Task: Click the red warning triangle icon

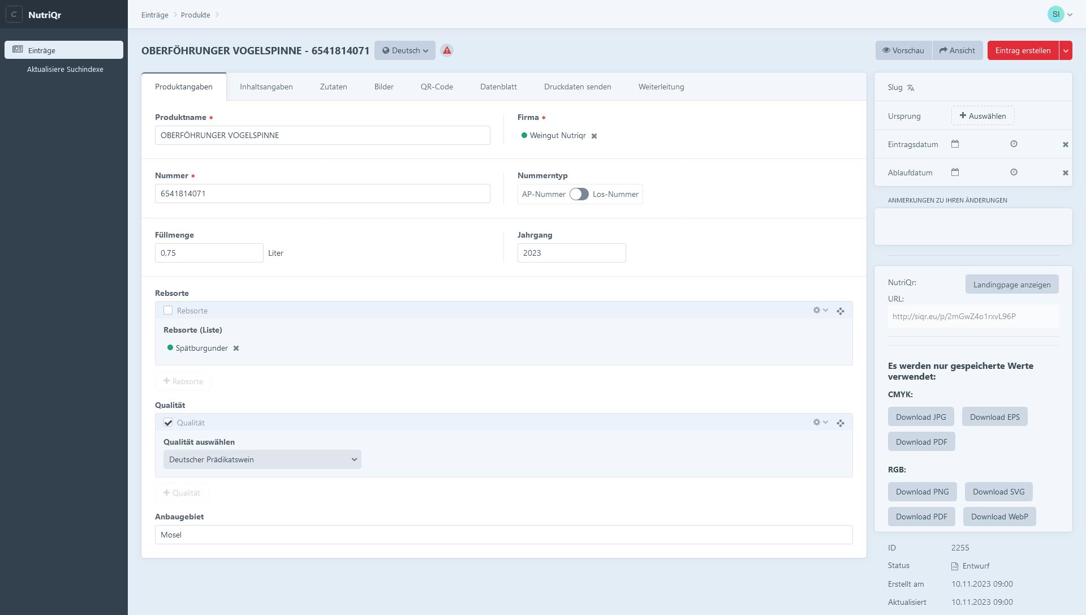Action: tap(447, 50)
